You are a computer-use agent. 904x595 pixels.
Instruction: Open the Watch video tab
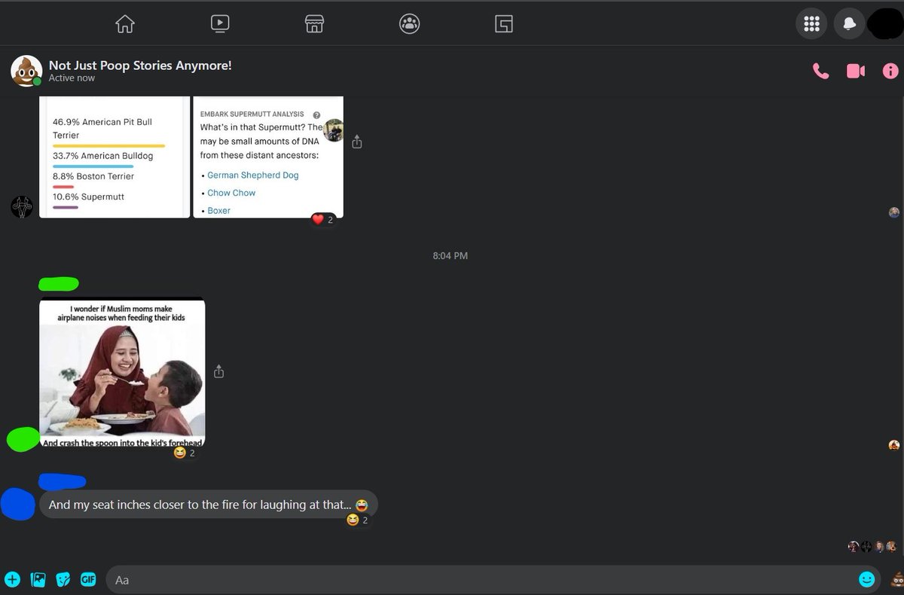point(220,24)
